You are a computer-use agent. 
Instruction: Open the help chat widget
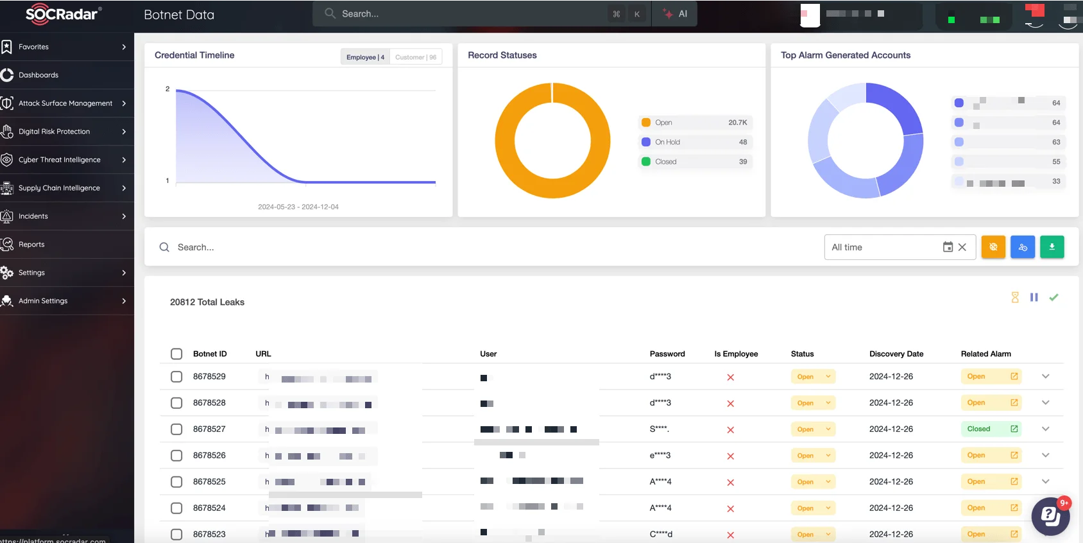[x=1050, y=516]
